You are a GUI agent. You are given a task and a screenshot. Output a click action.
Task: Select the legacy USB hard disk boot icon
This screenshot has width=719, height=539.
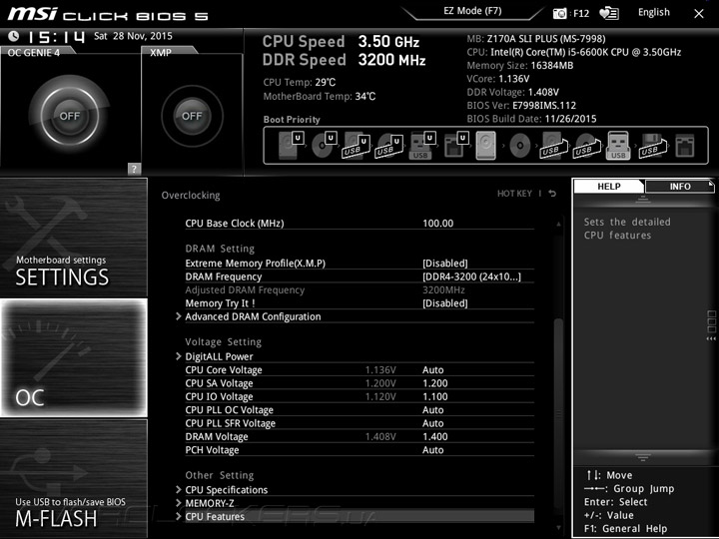point(553,146)
